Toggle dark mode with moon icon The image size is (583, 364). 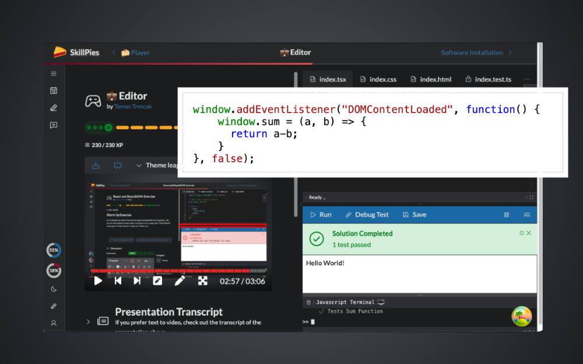pos(54,289)
